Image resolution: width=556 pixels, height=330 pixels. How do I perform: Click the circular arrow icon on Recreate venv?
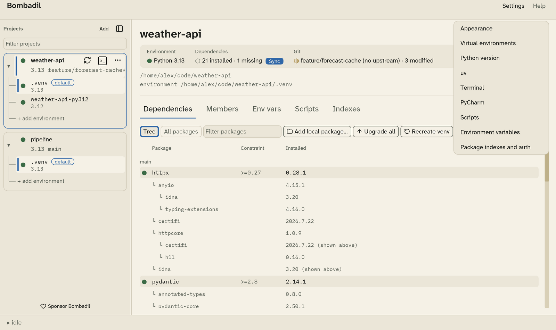pos(407,132)
